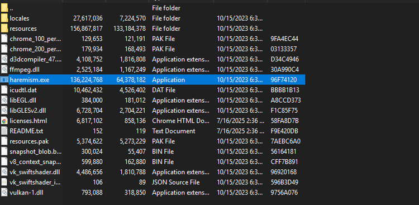Click the Chrome icon for licenses.html

[x=4, y=121]
